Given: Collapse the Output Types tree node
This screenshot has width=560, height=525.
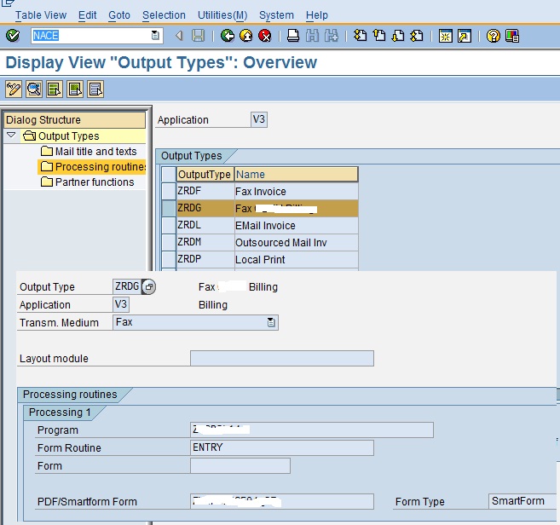Looking at the screenshot, I should point(11,135).
